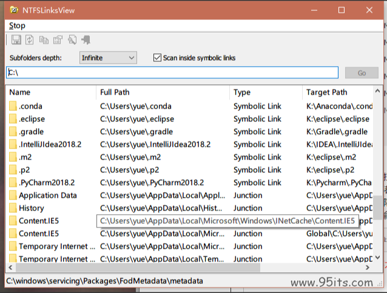Click target path K:\eclipse\.eclipse

click(338, 119)
